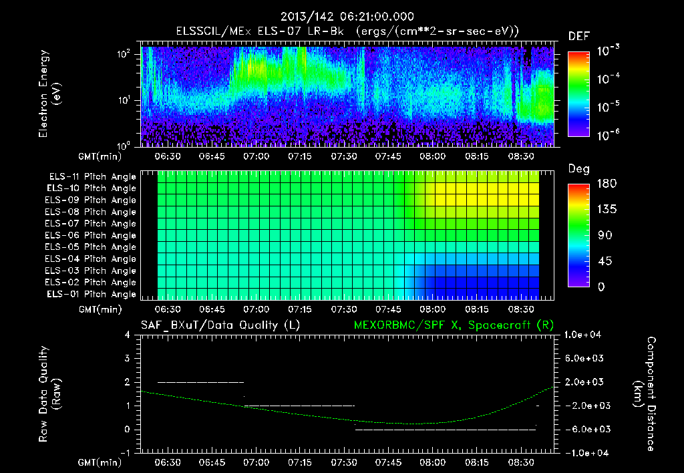The image size is (684, 473).
Task: Click "GMT(min)" label beneath the pitch angle panel
Action: [x=100, y=309]
